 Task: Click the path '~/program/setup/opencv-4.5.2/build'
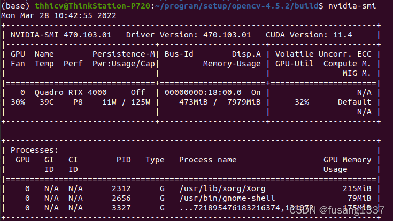236,5
